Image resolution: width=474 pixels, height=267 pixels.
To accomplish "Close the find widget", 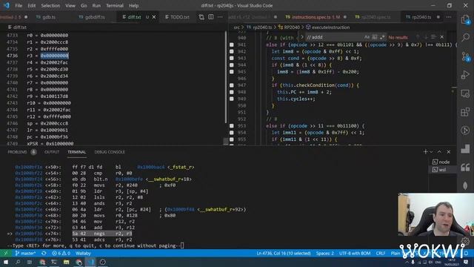I will [x=442, y=37].
